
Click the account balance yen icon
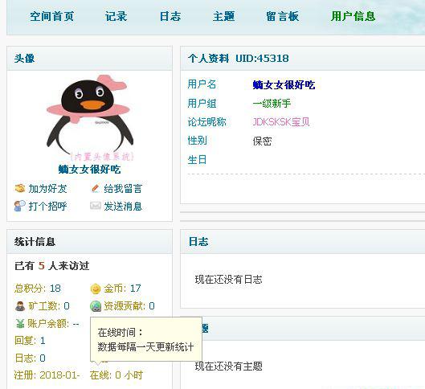coord(20,323)
